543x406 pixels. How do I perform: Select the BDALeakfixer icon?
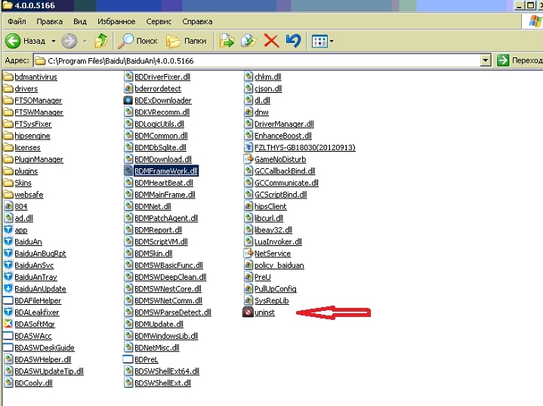[8, 312]
